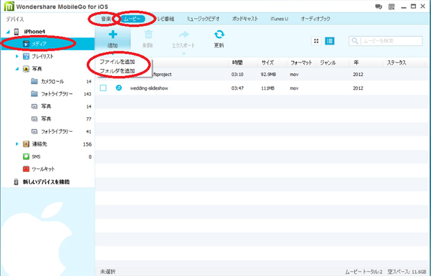The height and width of the screenshot is (276, 431).
Task: Collapse the Photos (写真) node
Action: tap(17, 69)
